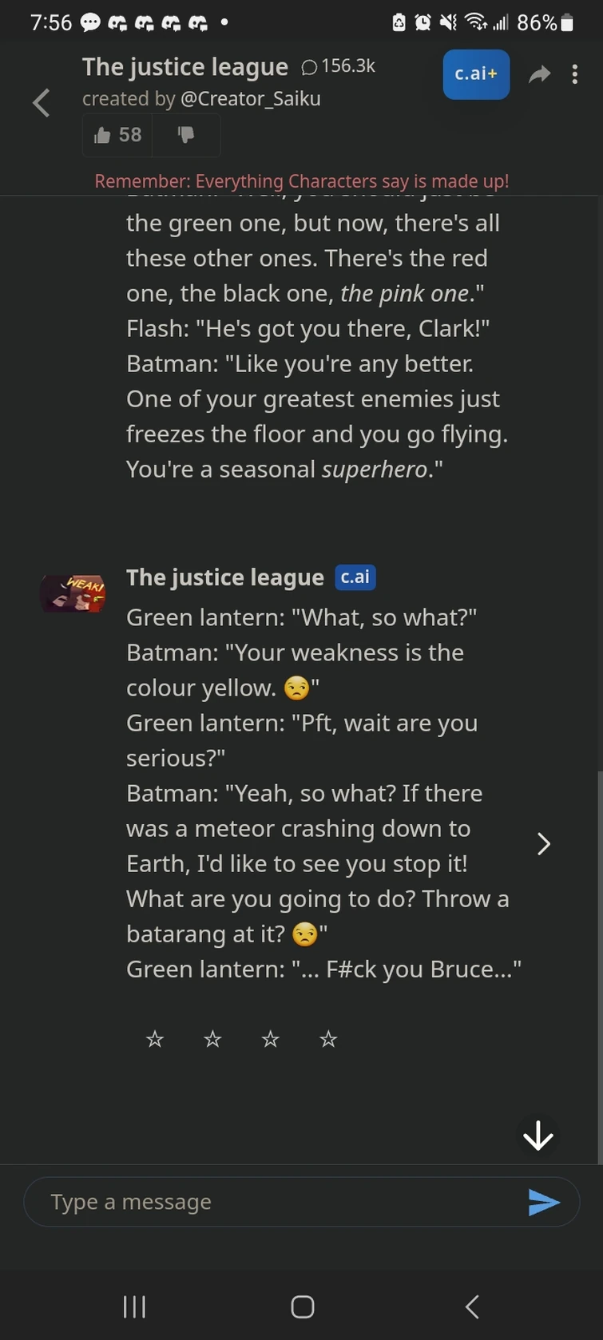Tap the 'Type a message' input field

[x=240, y=1201]
